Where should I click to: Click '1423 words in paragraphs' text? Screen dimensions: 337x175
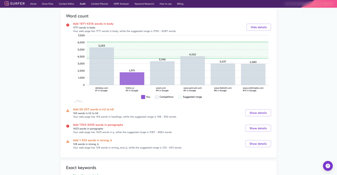pos(88,129)
